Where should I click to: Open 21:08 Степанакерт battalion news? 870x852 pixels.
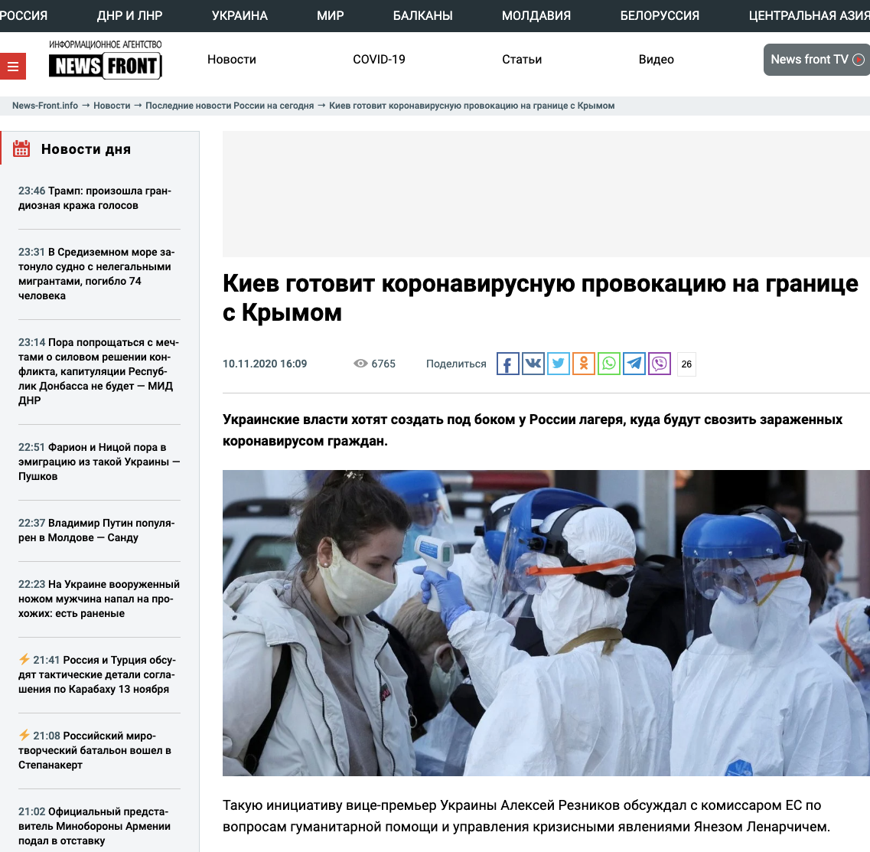pos(95,750)
